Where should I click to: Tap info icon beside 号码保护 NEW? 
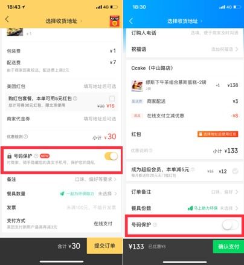click(x=36, y=156)
